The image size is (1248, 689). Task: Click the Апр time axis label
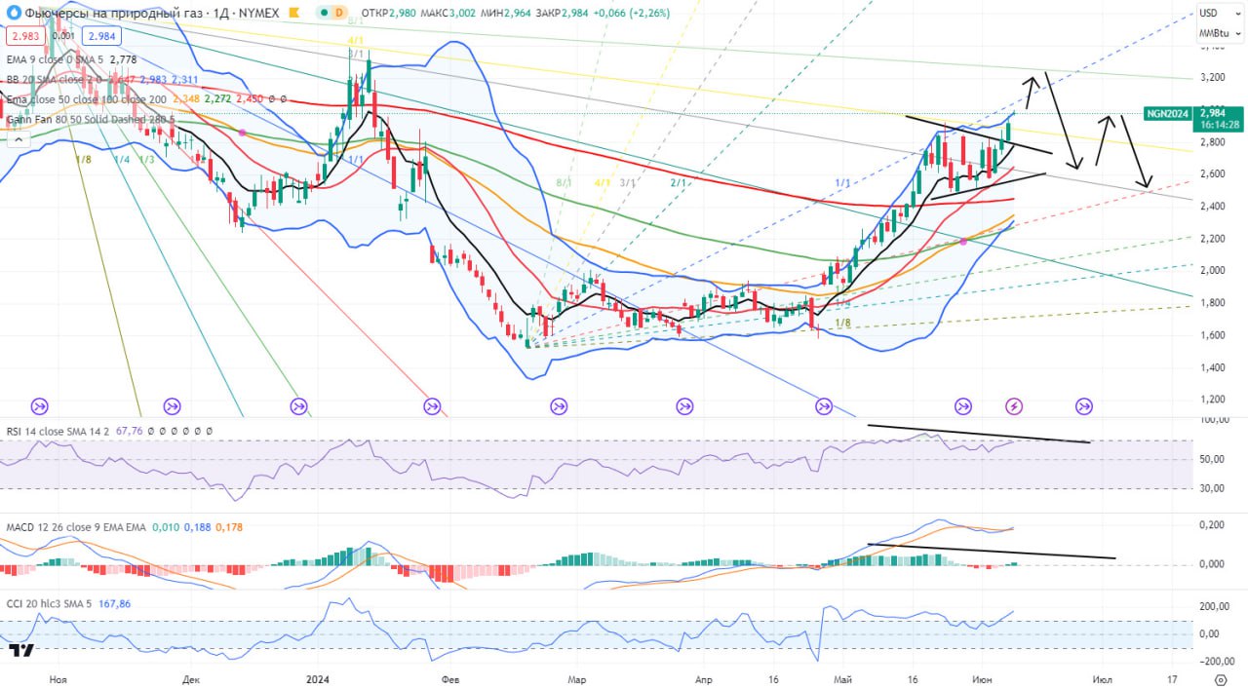[x=702, y=679]
